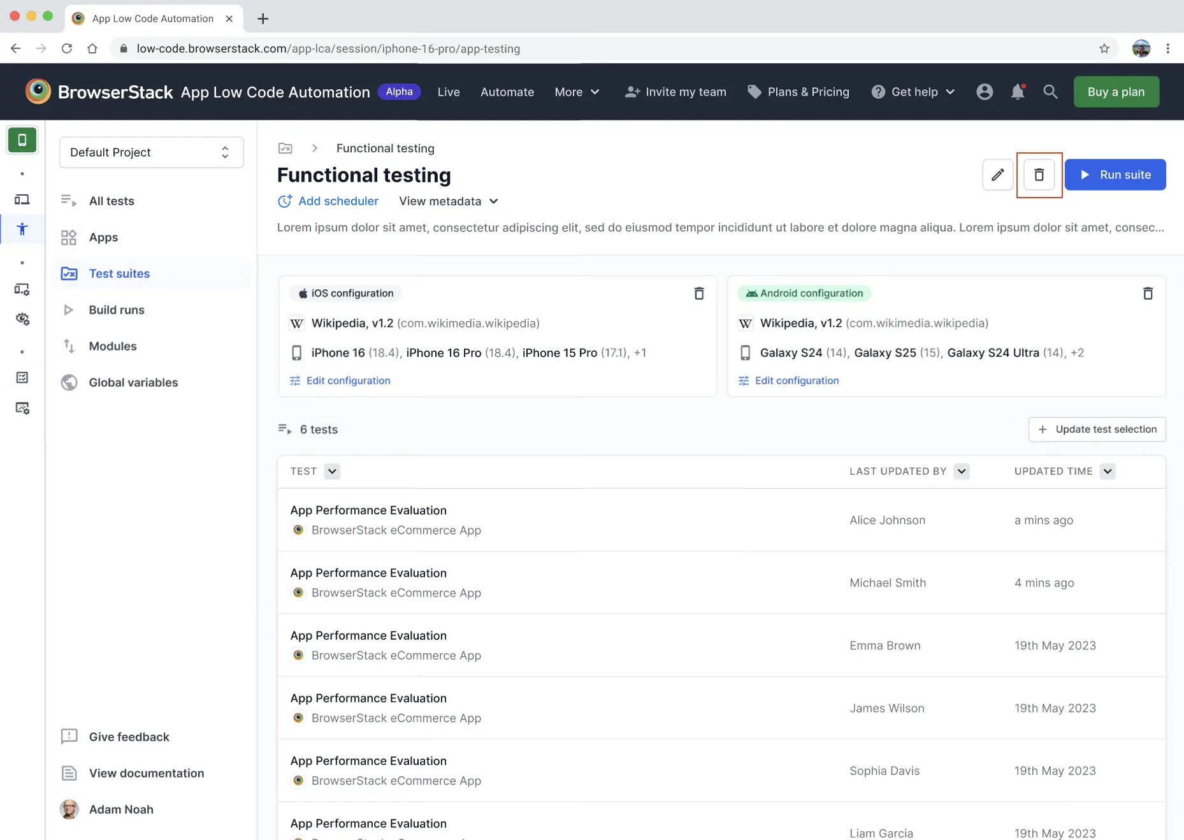Open the notifications bell
Screen dimensions: 1184x840
pyautogui.click(x=1018, y=92)
